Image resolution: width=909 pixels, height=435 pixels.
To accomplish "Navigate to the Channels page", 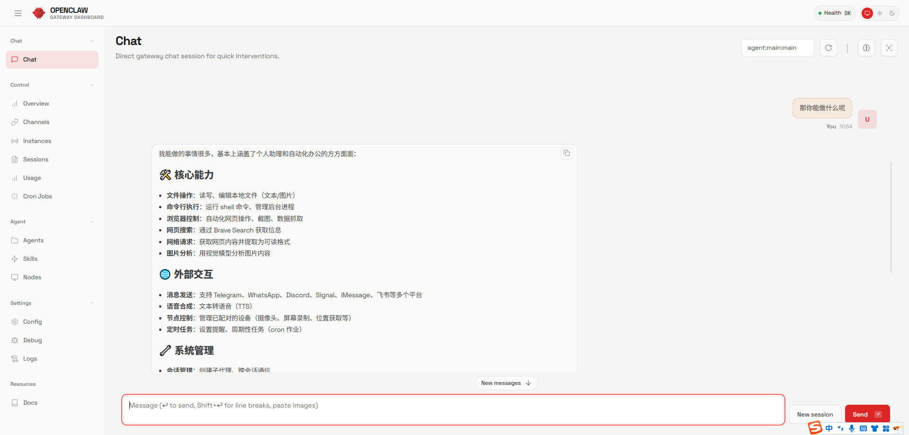I will point(36,122).
